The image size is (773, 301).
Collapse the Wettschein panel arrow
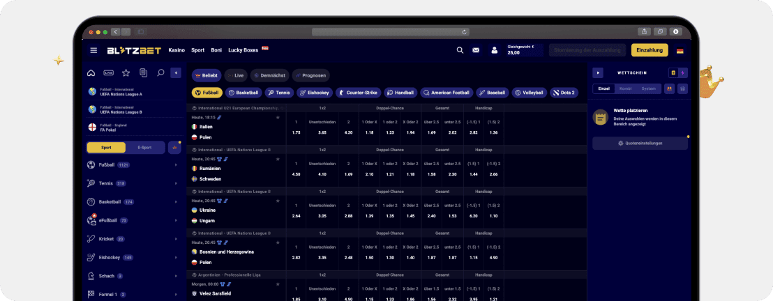click(597, 73)
